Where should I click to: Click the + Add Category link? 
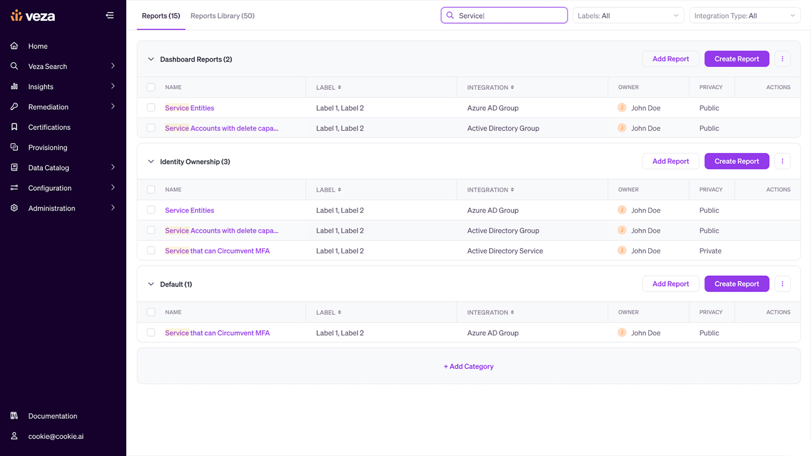pos(469,366)
